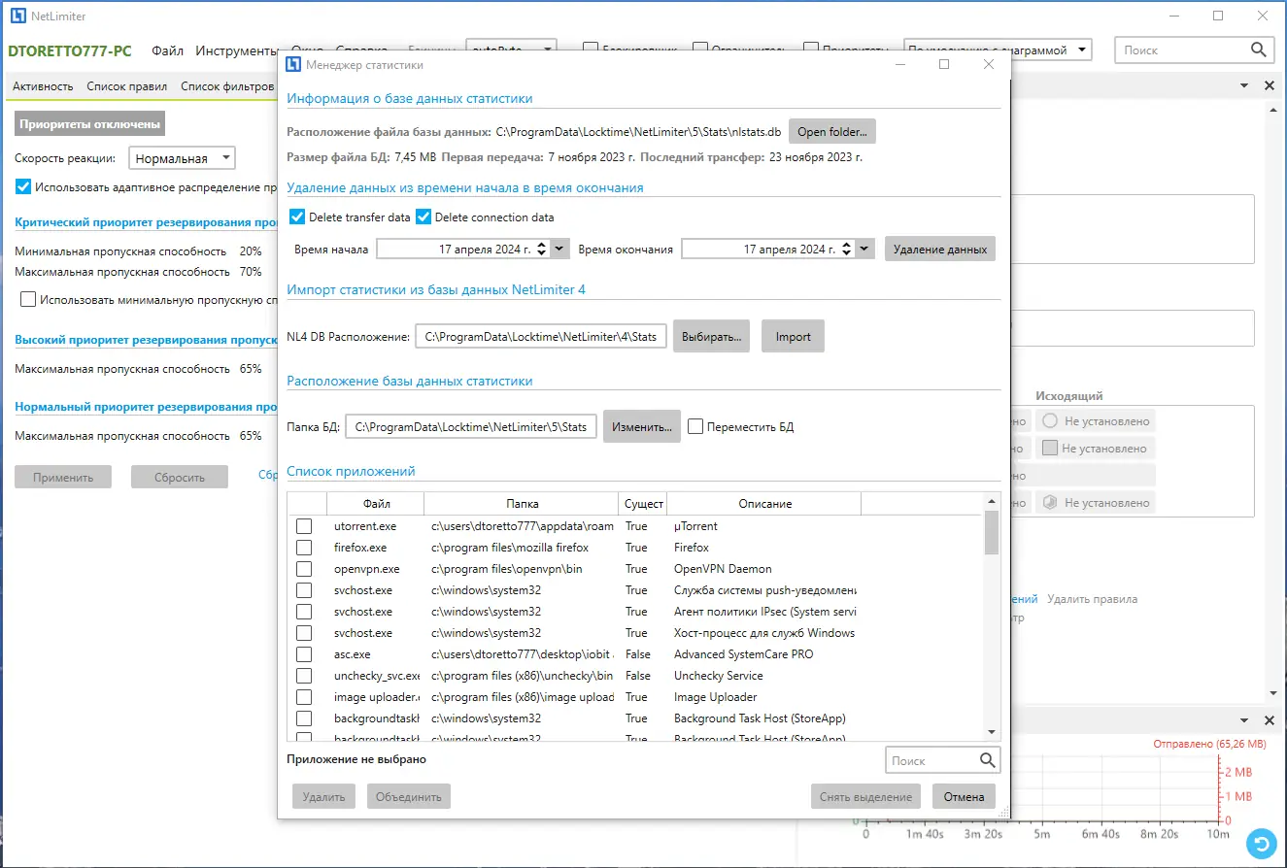Open the calendar dropdown for Время начала
1287x868 pixels.
(x=559, y=250)
